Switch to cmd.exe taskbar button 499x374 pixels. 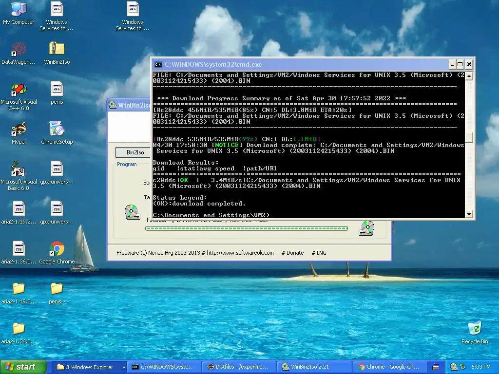click(165, 367)
